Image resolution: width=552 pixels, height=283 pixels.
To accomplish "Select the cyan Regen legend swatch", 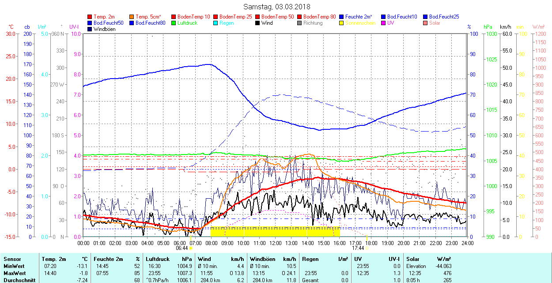I will point(216,23).
